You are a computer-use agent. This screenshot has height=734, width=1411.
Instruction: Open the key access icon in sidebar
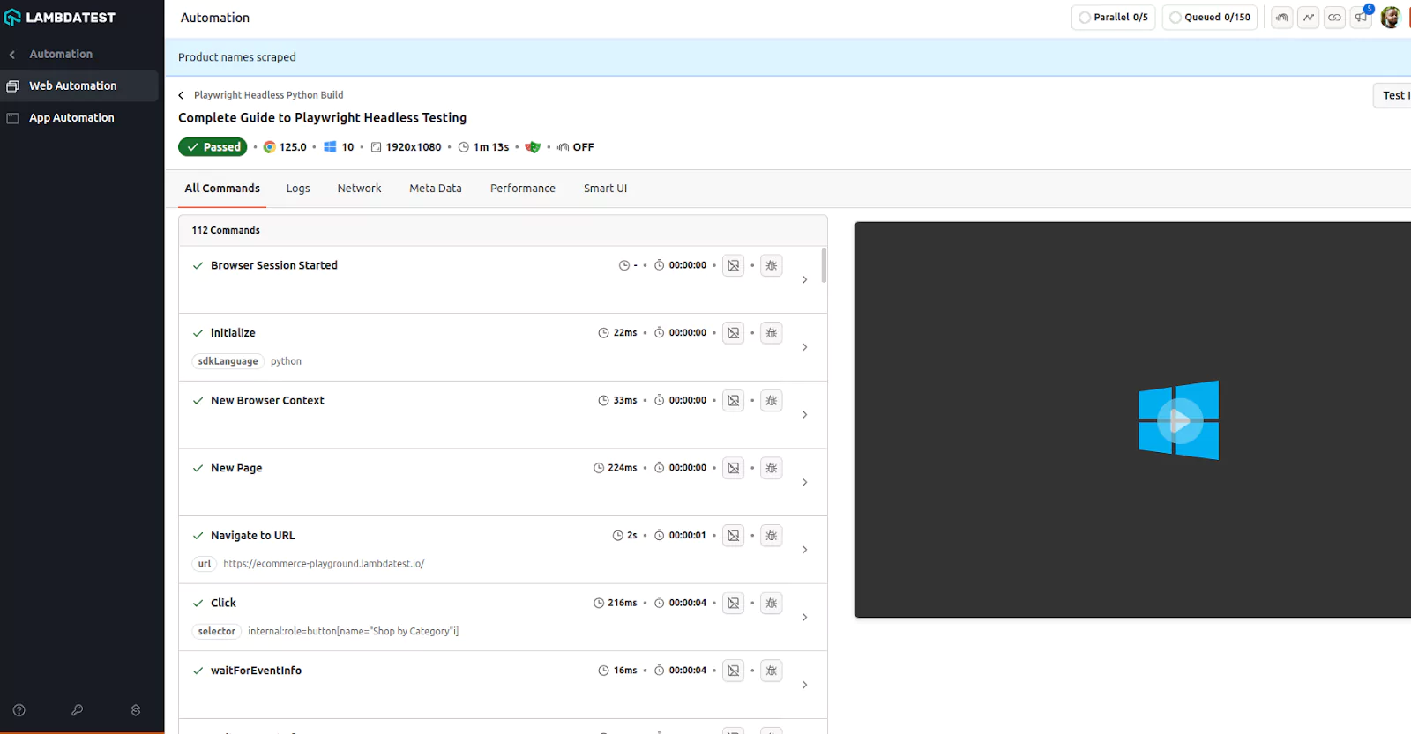click(x=78, y=710)
